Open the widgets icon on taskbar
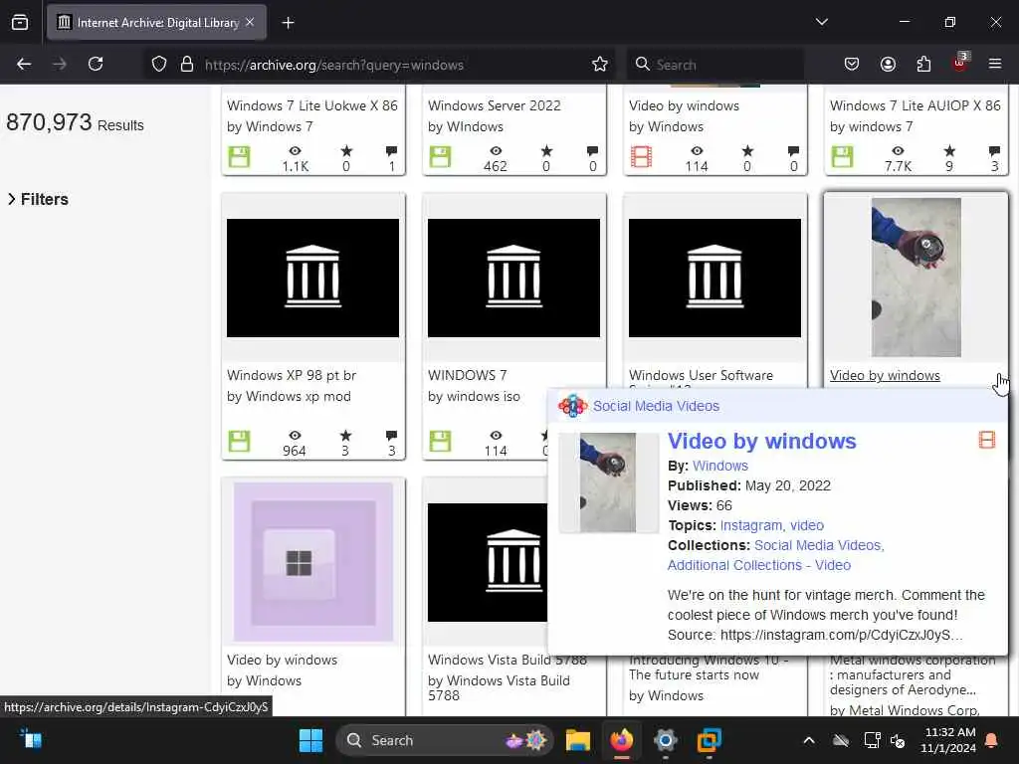The height and width of the screenshot is (764, 1019). (x=31, y=739)
